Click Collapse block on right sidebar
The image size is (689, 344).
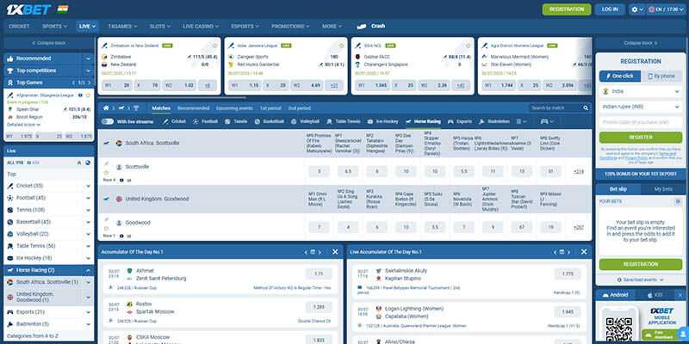(641, 43)
